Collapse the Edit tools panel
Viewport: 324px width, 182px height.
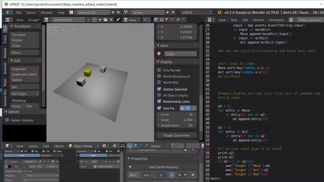click(12, 61)
